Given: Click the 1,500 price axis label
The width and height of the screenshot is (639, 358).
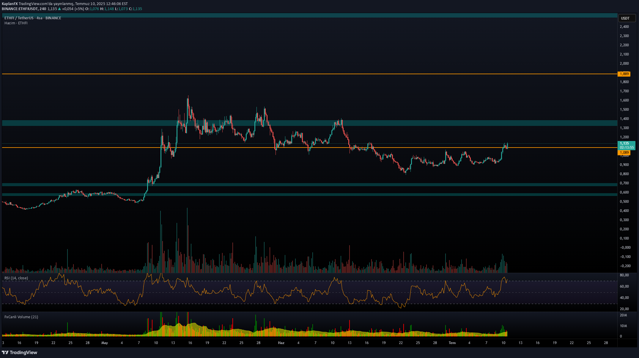Looking at the screenshot, I should [624, 110].
